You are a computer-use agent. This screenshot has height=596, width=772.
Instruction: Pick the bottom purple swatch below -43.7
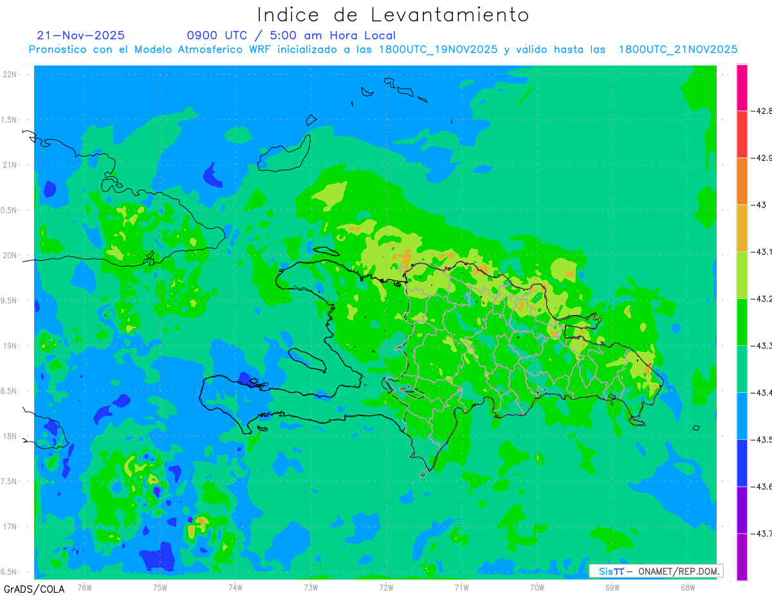pos(742,557)
